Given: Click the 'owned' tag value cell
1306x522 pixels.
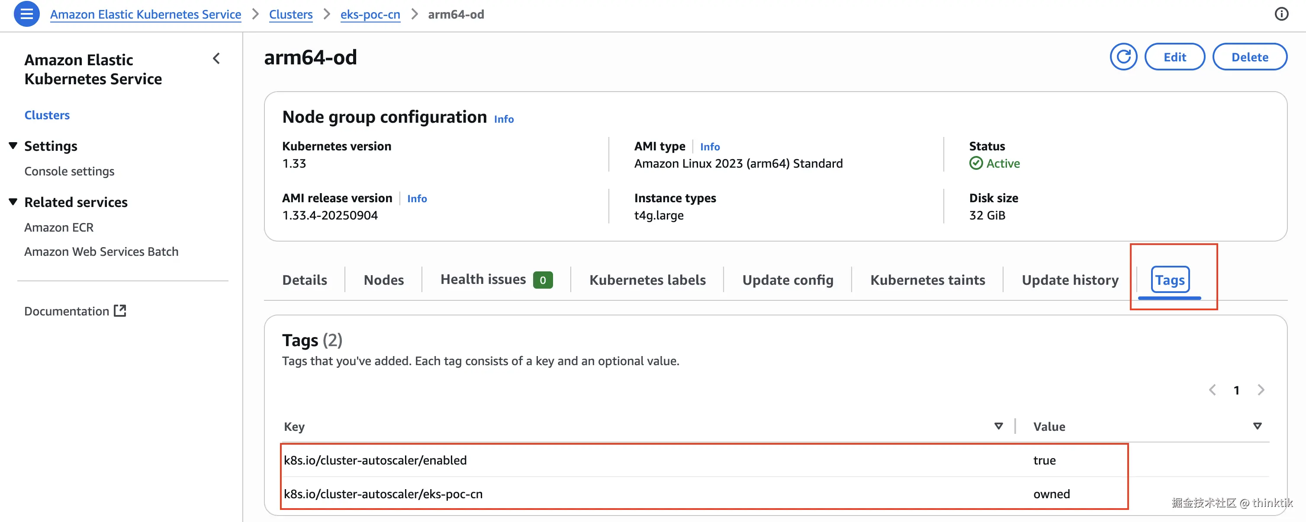Looking at the screenshot, I should point(1052,493).
